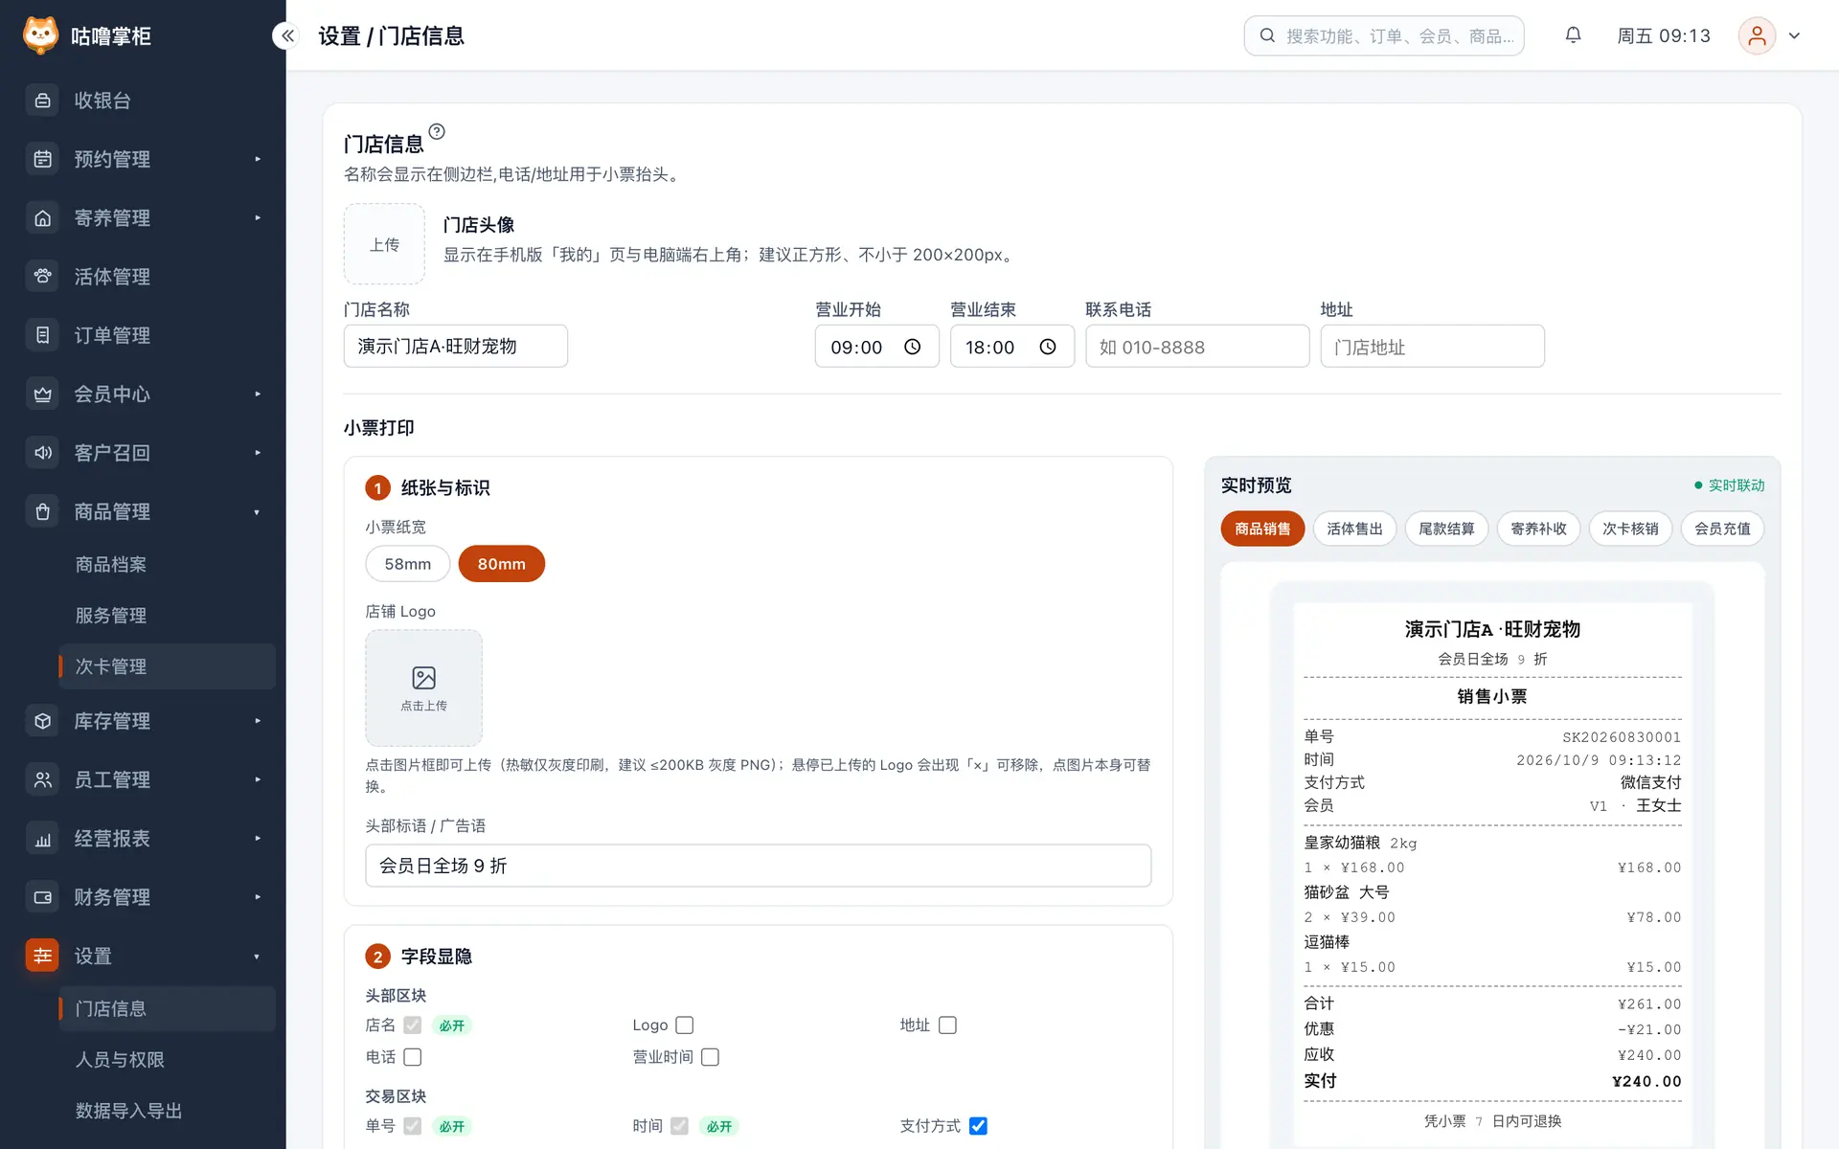Viewport: 1839px width, 1149px height.
Task: Click the 寄养管理 house icon
Action: click(x=43, y=218)
